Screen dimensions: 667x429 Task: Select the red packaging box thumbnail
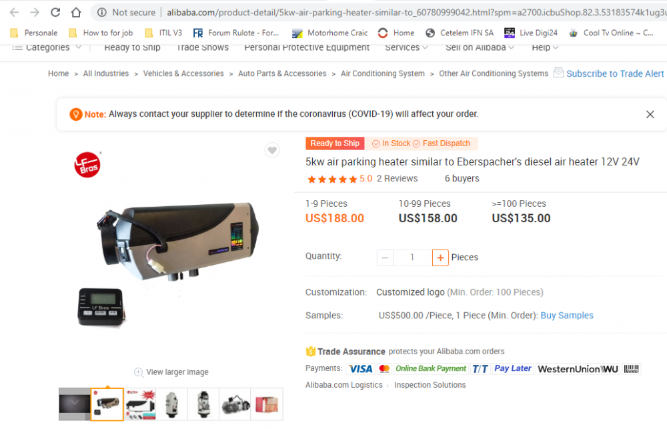[267, 404]
